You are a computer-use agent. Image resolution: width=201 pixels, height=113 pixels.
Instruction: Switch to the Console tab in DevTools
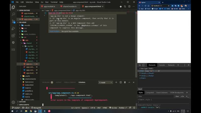[162, 65]
